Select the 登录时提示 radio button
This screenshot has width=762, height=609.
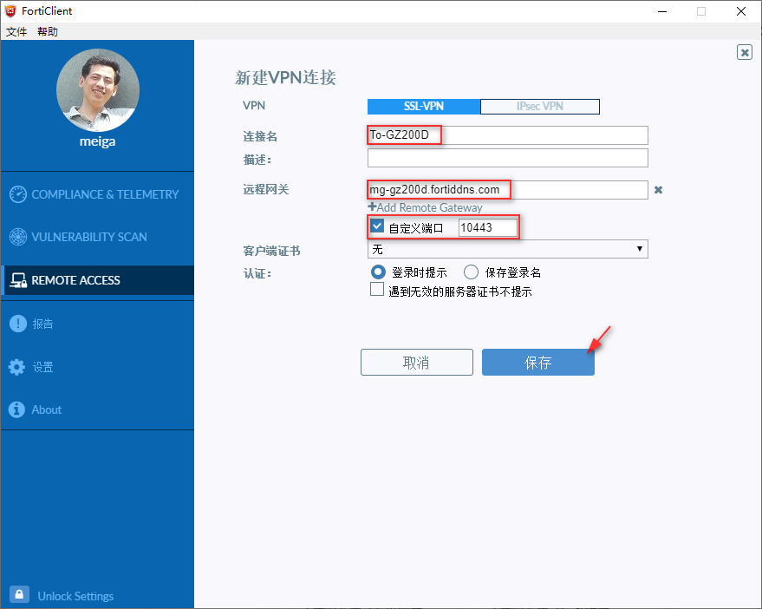(x=378, y=272)
